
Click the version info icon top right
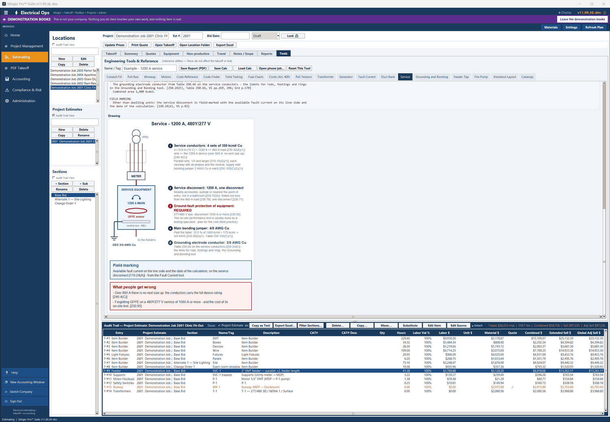pyautogui.click(x=605, y=13)
